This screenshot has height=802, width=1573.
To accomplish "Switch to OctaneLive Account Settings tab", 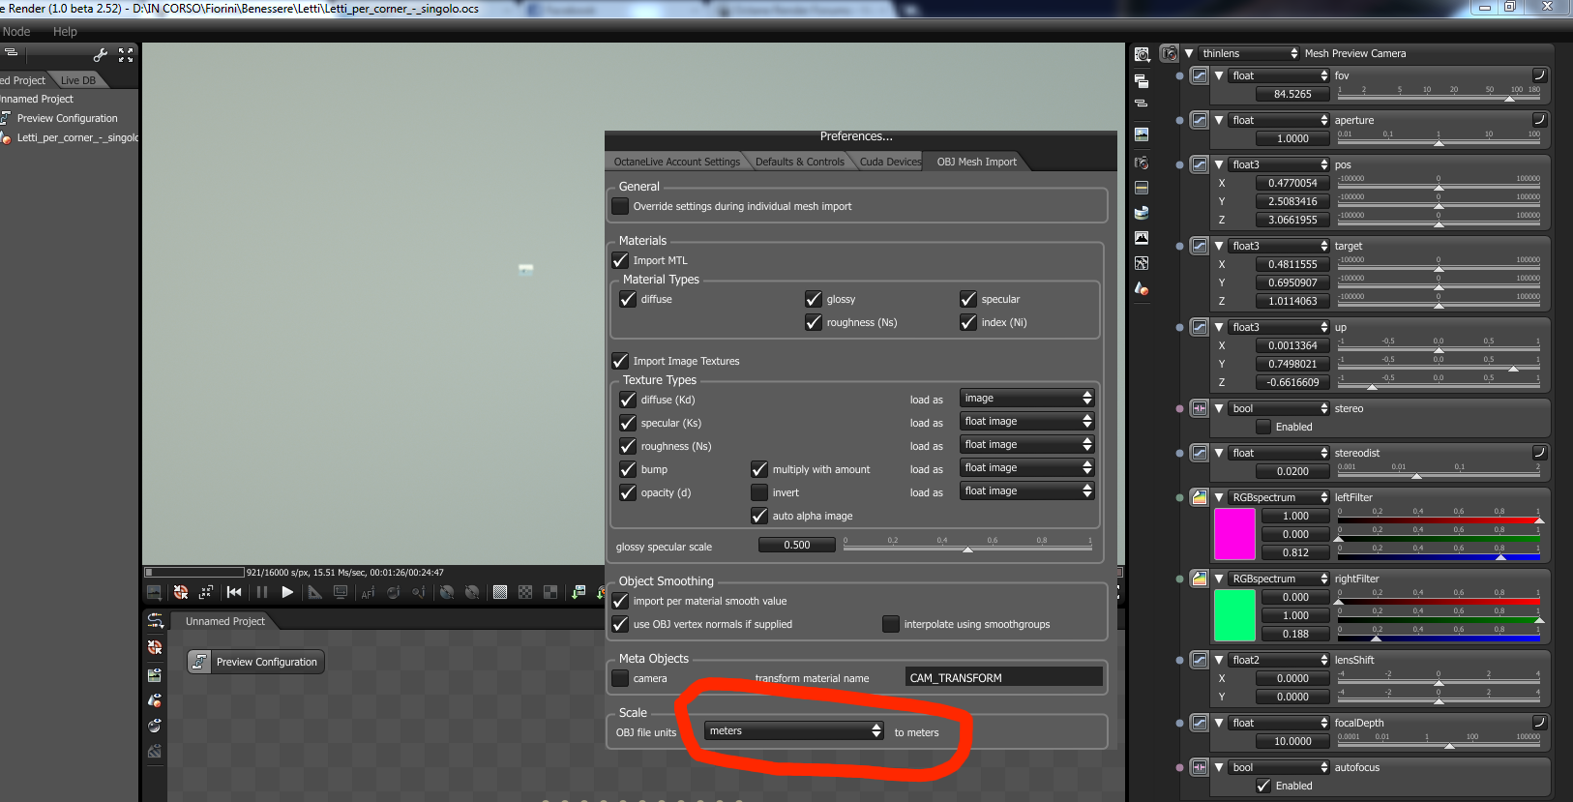I will 677,162.
